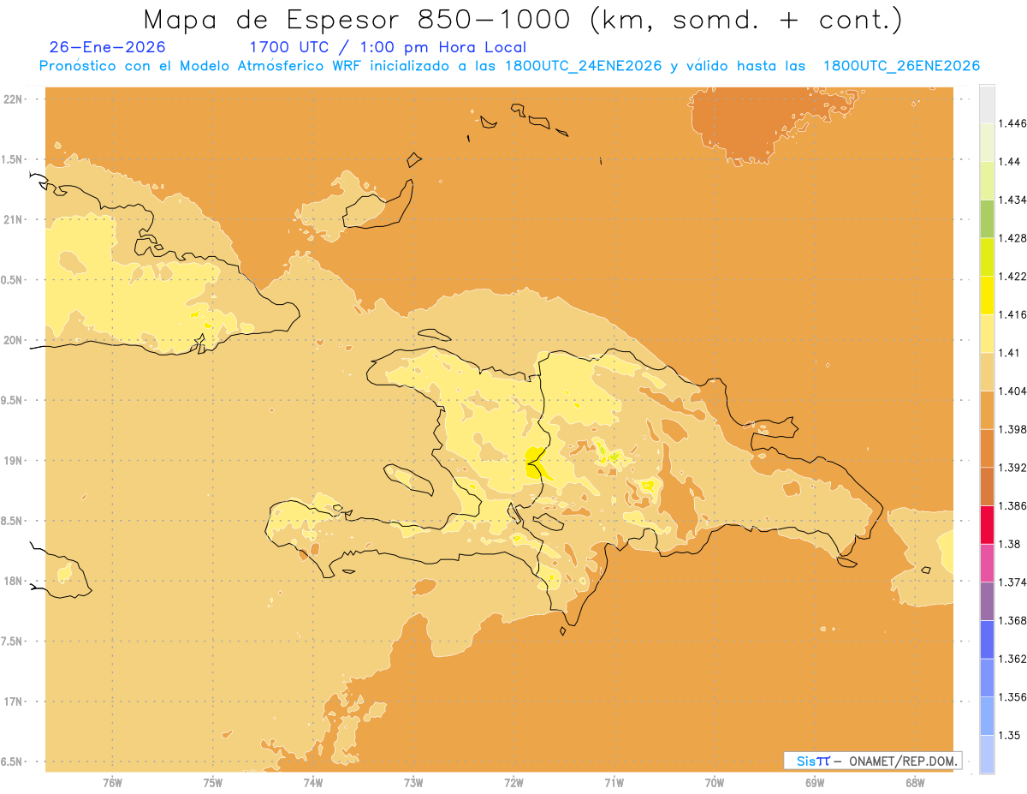Click the legend value '1.404'

coord(1011,391)
